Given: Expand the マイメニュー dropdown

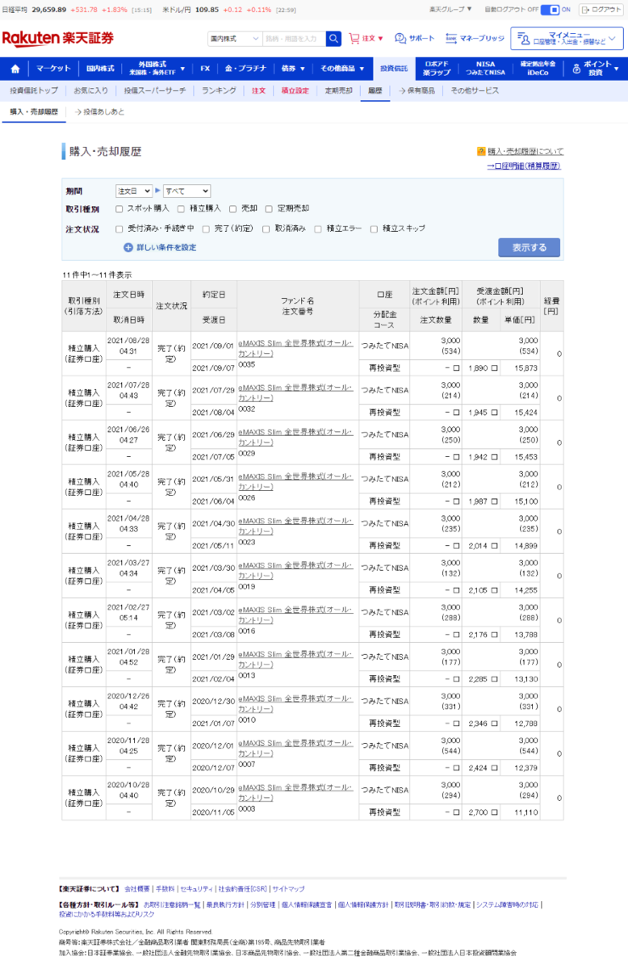Looking at the screenshot, I should [x=567, y=39].
